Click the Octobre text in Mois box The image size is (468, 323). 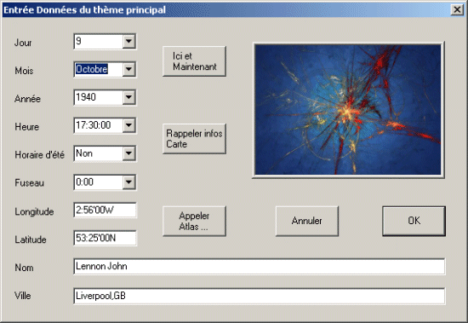pos(92,69)
